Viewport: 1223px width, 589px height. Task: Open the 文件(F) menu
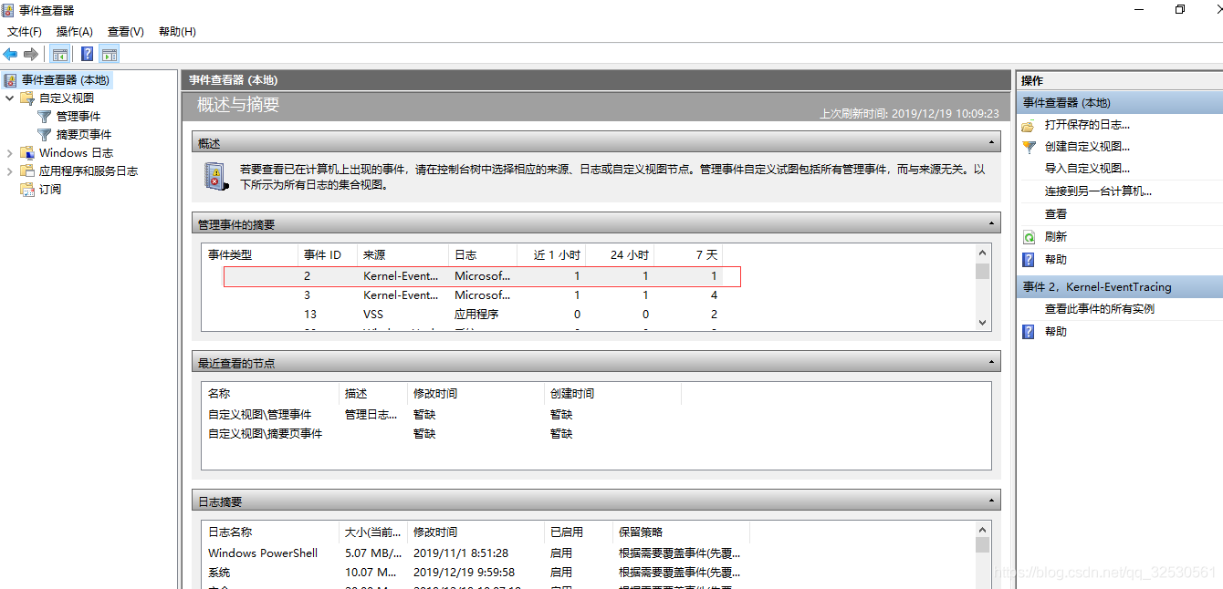click(x=25, y=32)
